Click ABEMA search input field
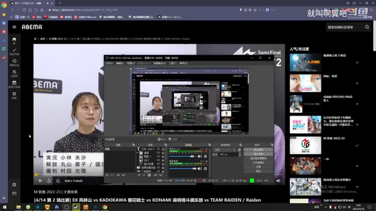Screen dimensions: 376x211 coord(345,27)
